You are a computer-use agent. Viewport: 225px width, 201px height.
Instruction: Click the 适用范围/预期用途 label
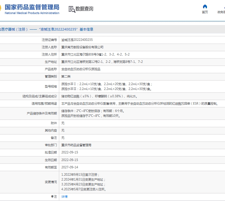pos(44,103)
